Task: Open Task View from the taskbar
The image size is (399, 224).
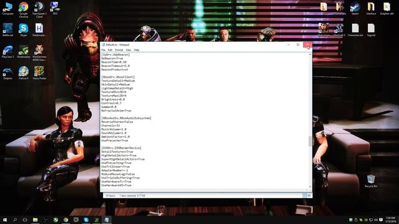Action: click(x=25, y=220)
